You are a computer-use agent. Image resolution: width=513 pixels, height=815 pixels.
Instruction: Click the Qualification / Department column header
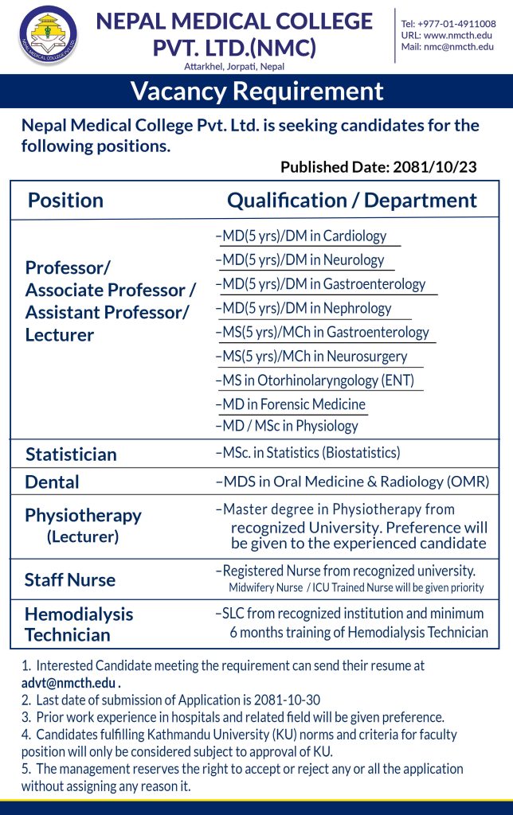click(351, 200)
